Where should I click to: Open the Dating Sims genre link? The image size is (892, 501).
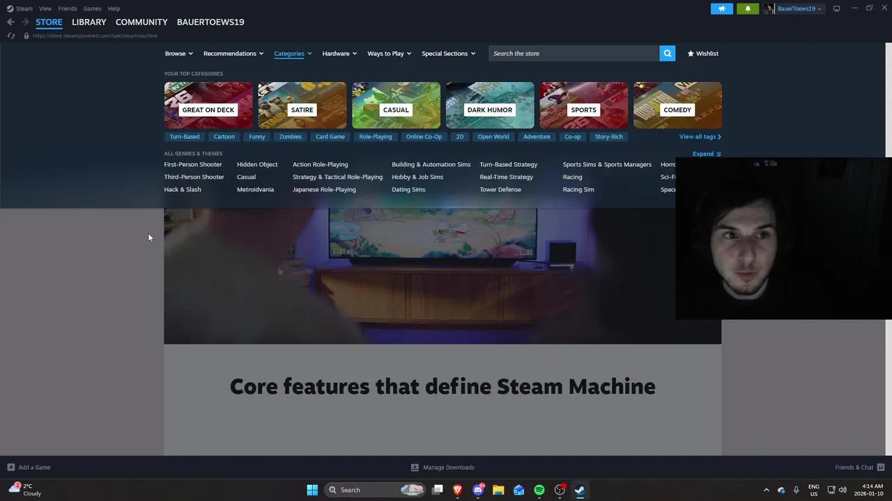[x=408, y=190]
